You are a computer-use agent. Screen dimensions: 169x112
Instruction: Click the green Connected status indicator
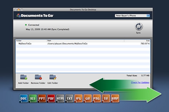coord(26,25)
